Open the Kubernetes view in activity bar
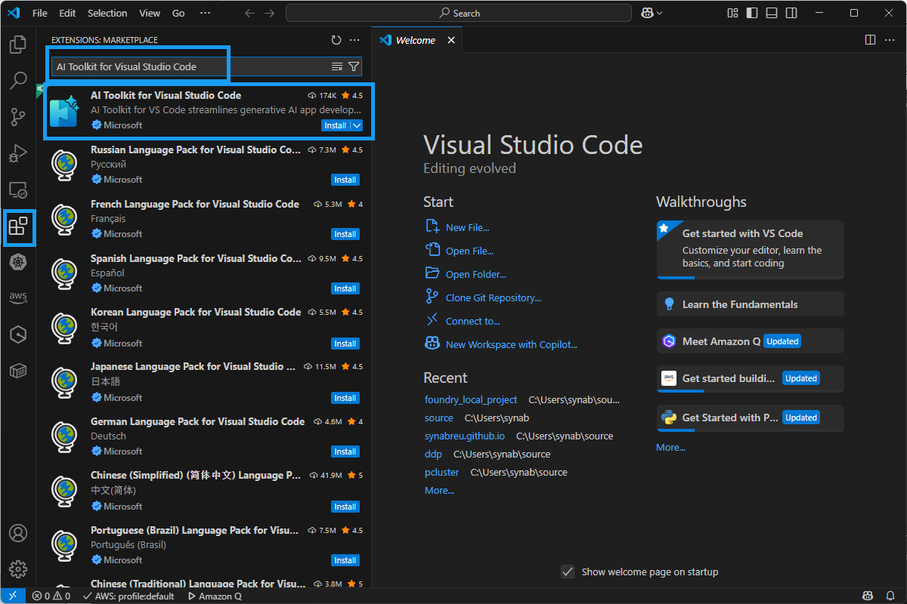Viewport: 907px width, 604px height. pyautogui.click(x=18, y=262)
